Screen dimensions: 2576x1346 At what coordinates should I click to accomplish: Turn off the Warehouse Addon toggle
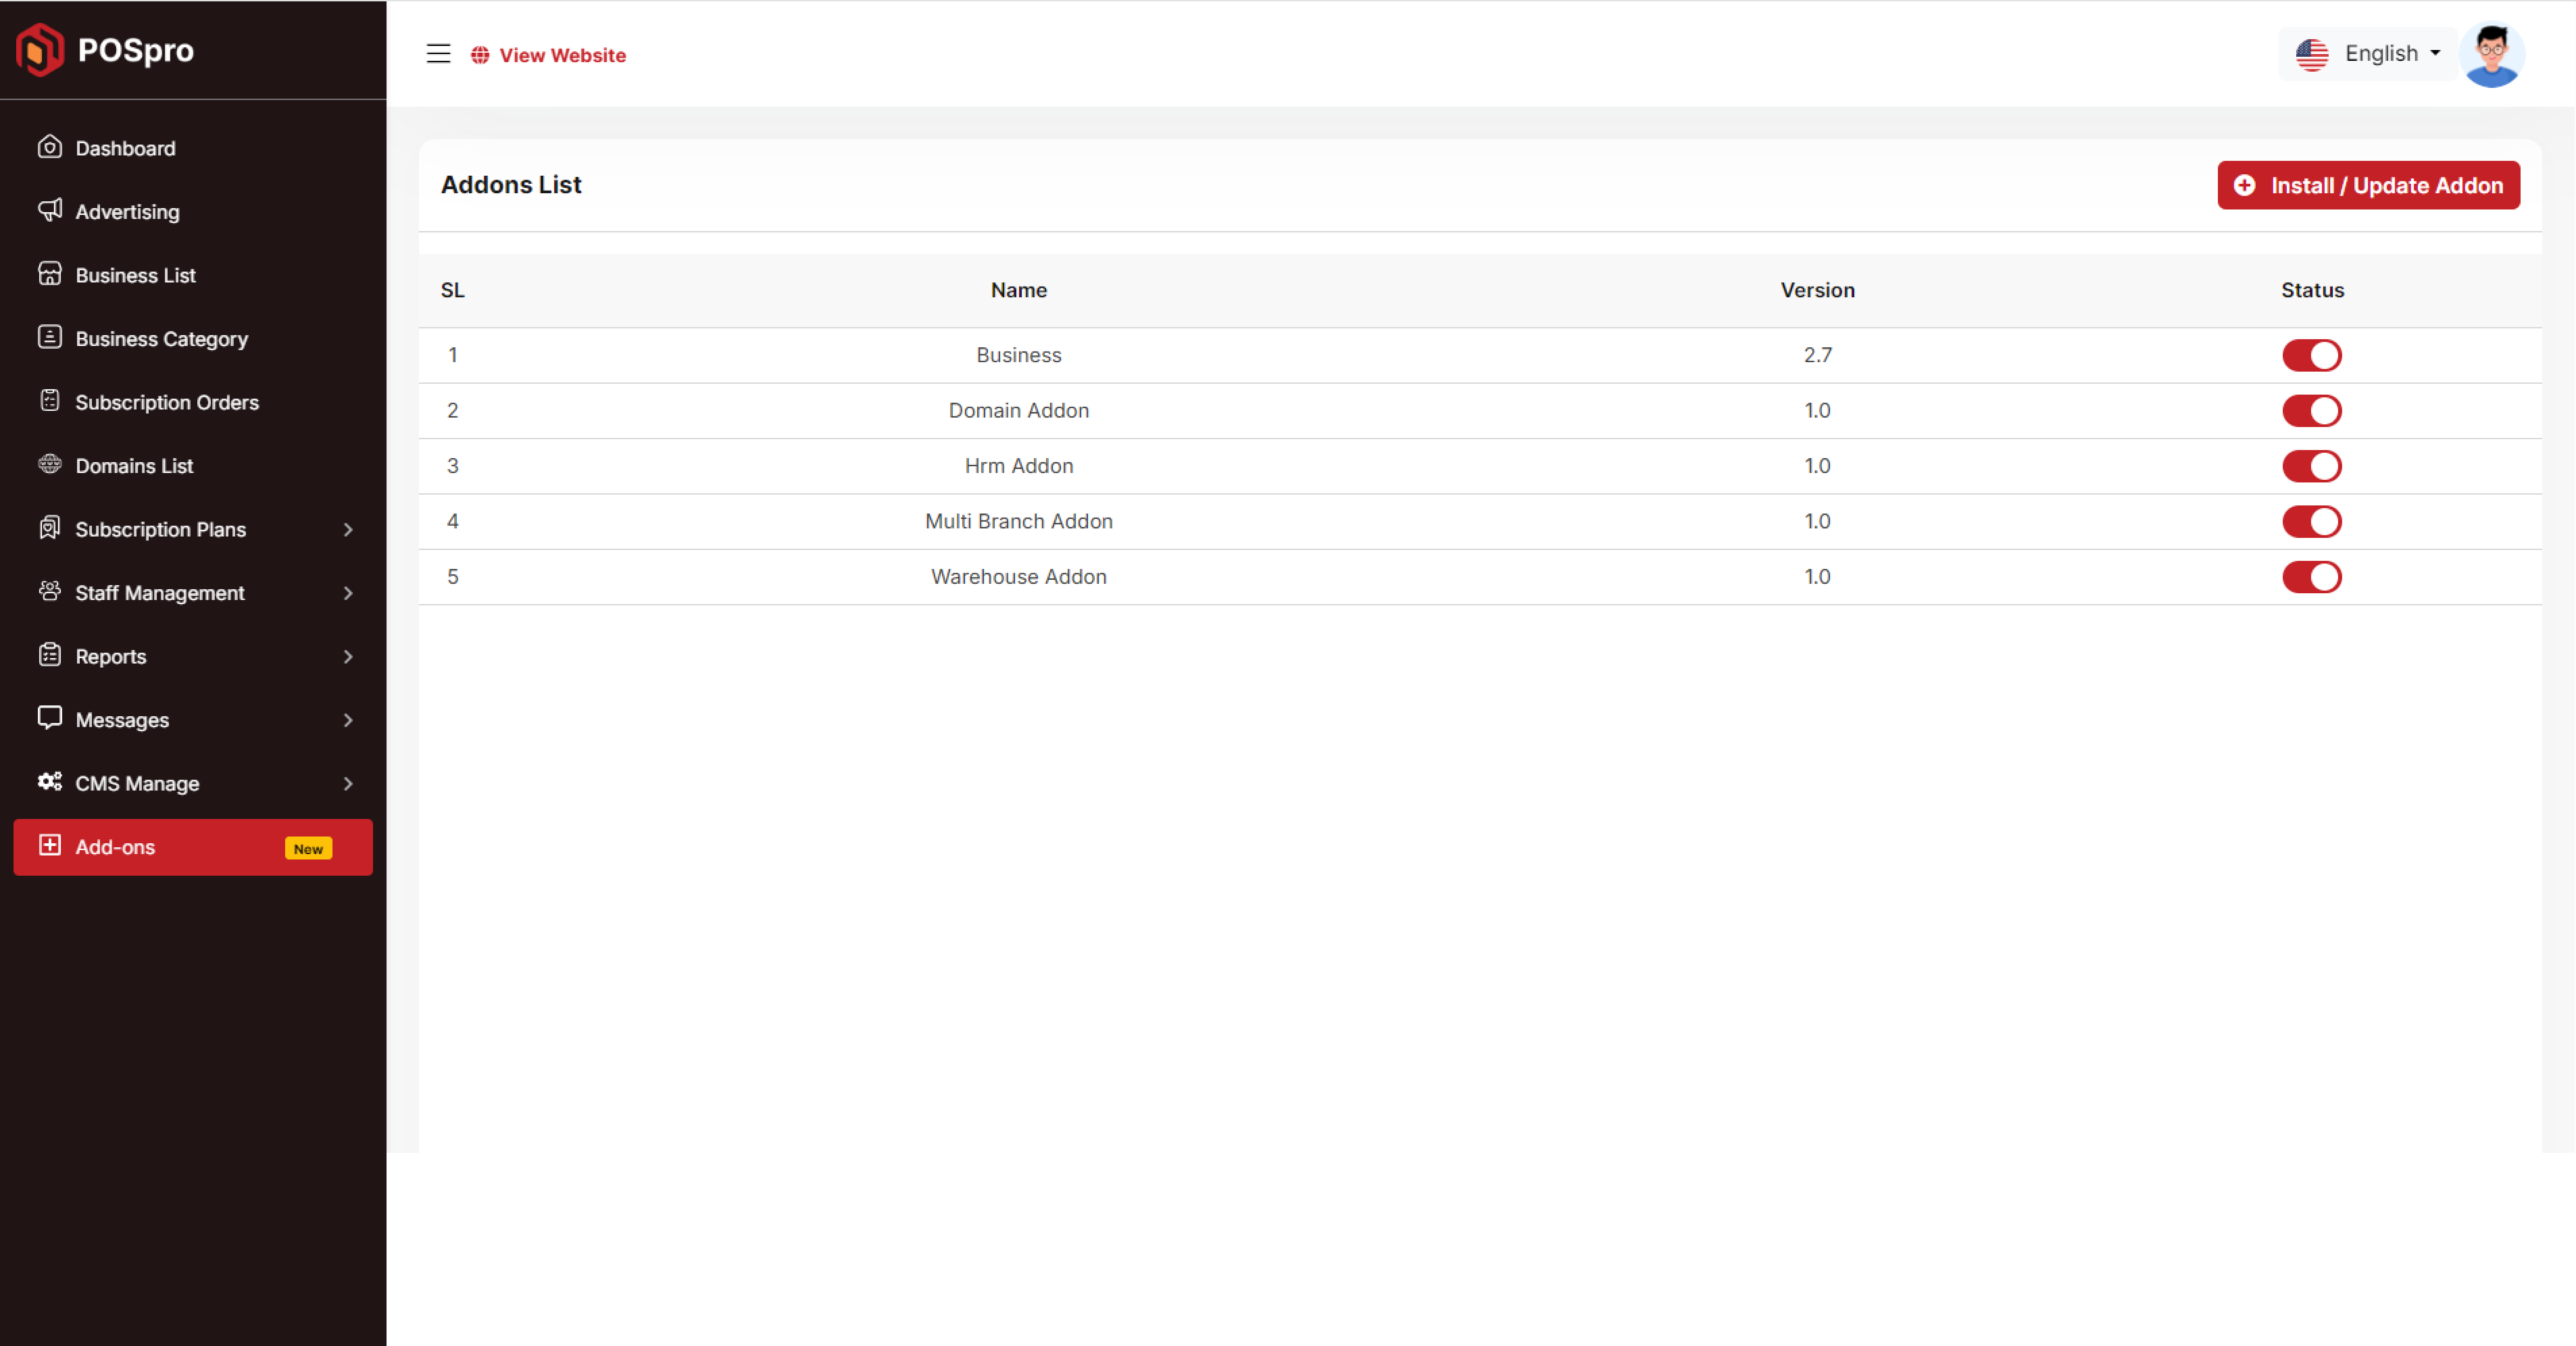pos(2311,577)
